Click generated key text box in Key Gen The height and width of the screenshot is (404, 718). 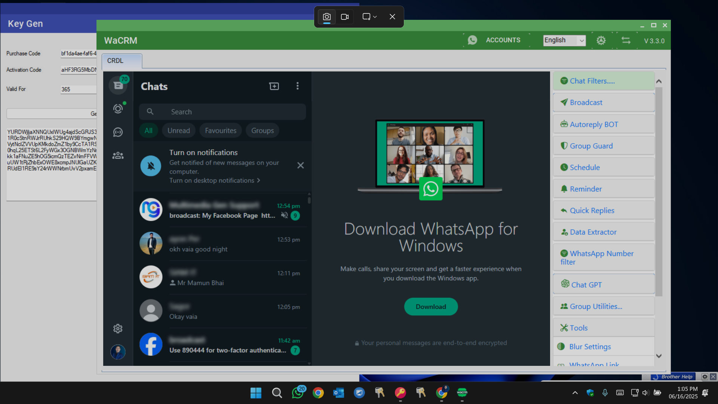[x=52, y=164]
